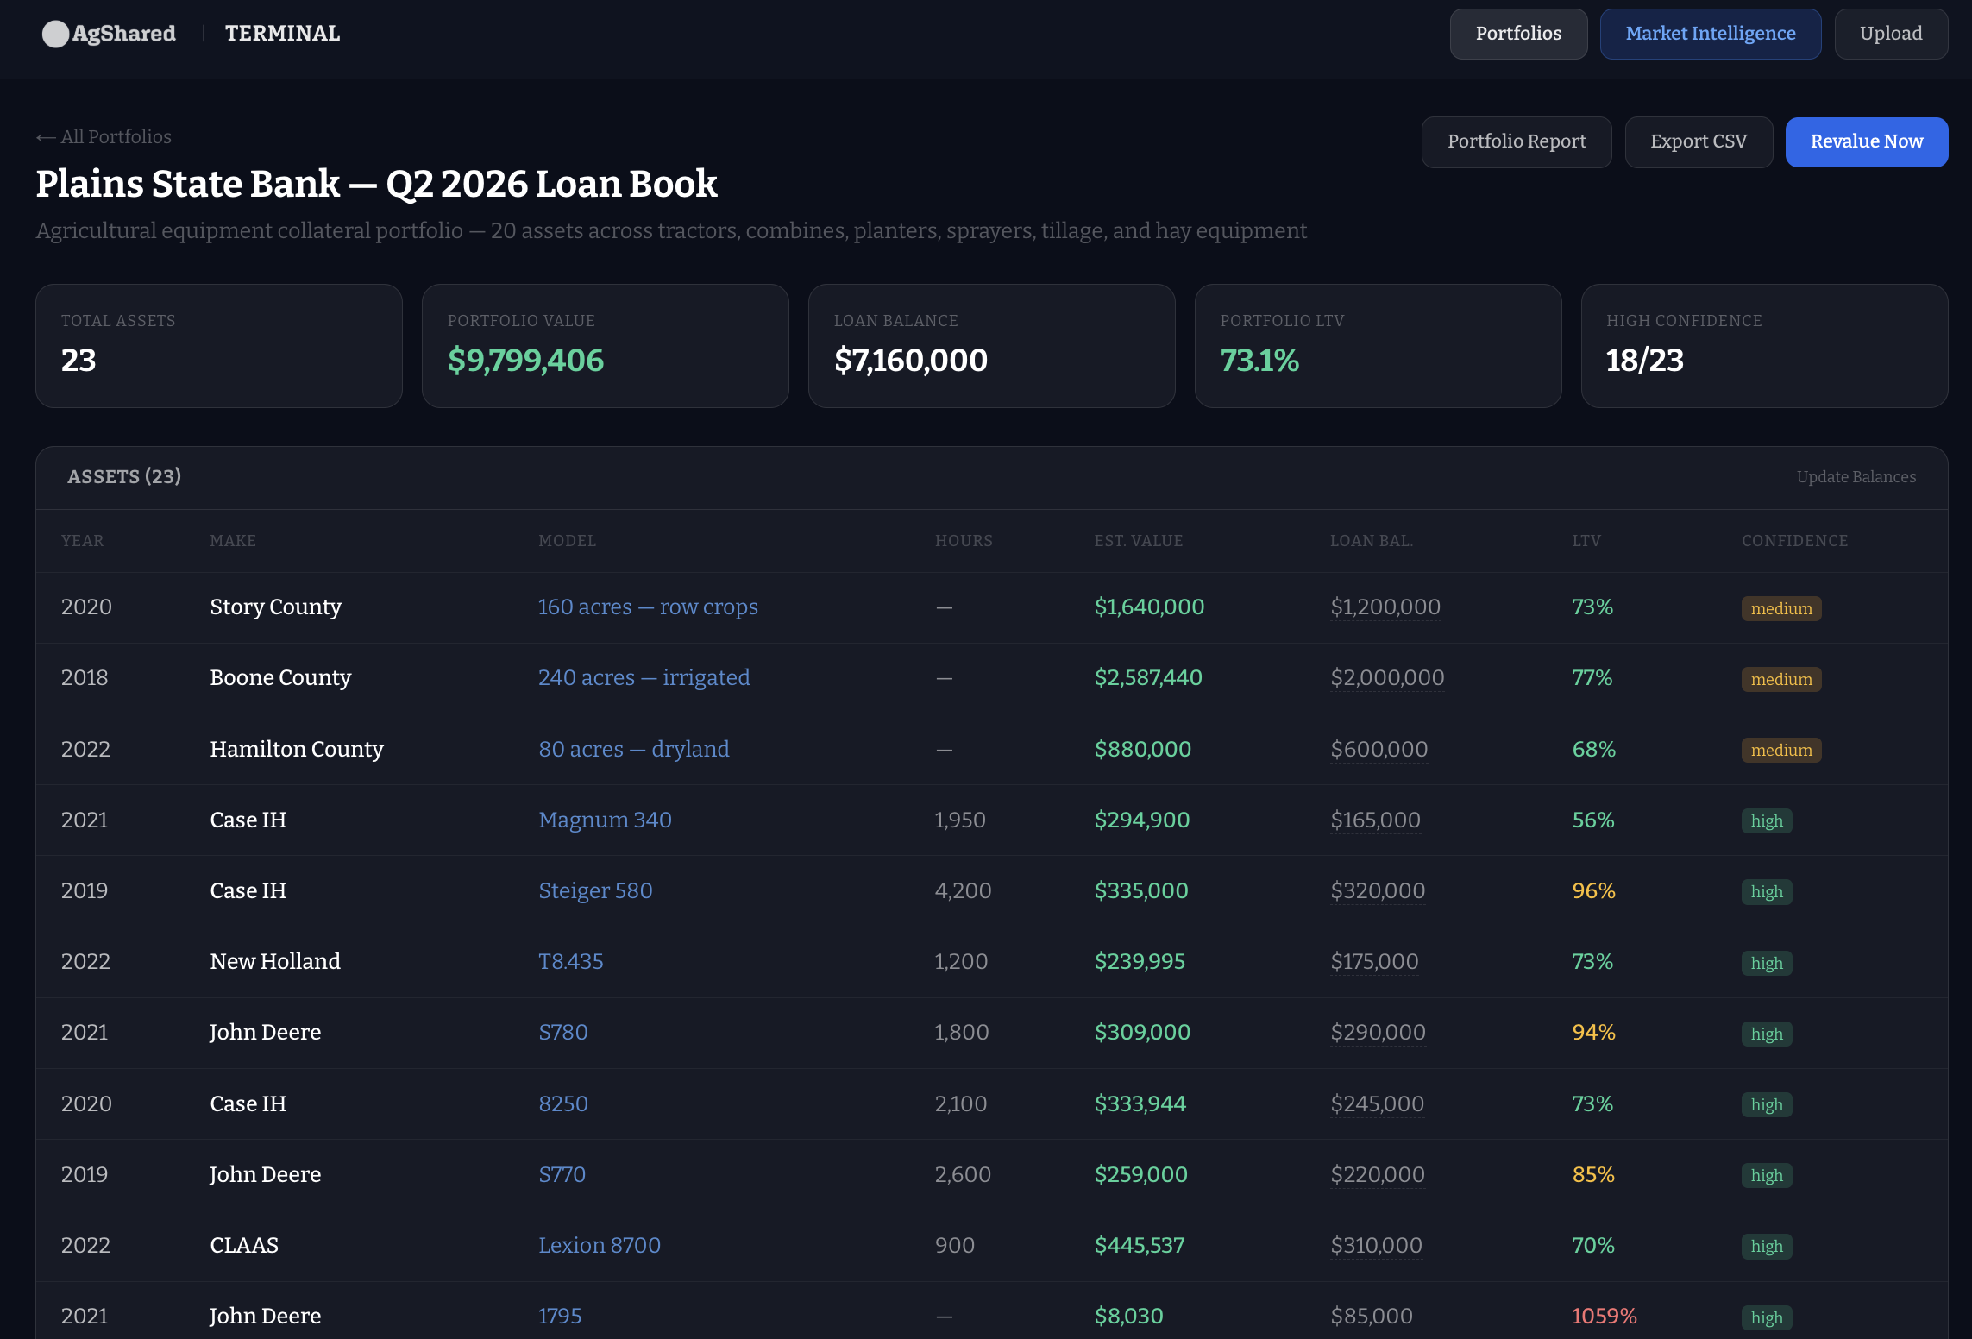Open the 160 acres — row crops link
The width and height of the screenshot is (1972, 1339).
coord(648,607)
